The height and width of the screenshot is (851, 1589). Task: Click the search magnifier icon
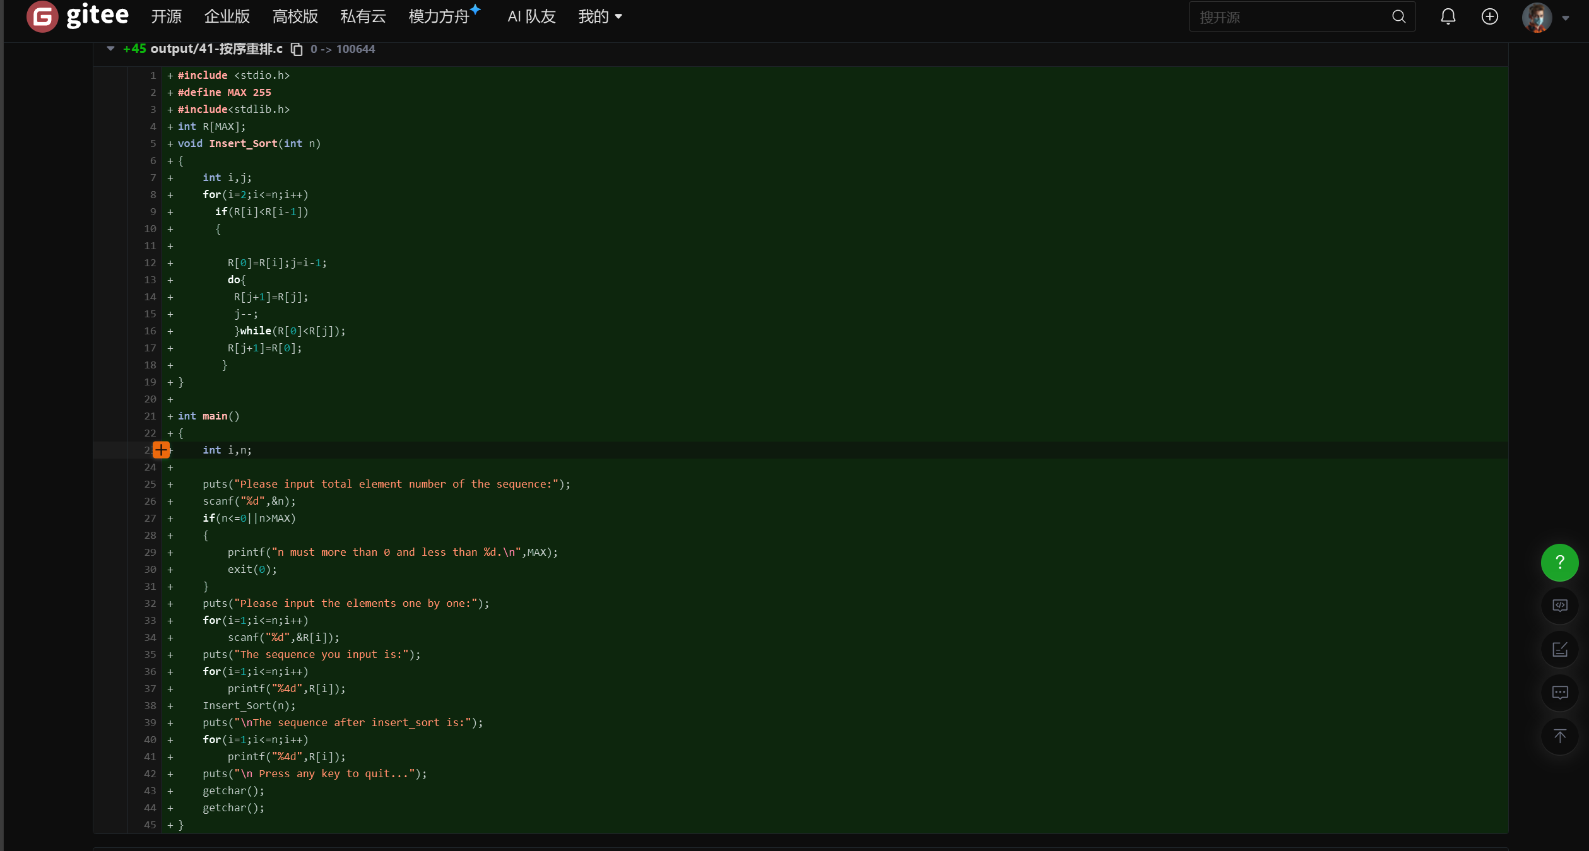(1398, 16)
